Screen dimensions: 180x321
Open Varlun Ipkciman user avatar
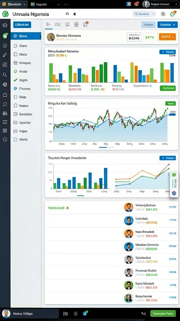point(128,207)
